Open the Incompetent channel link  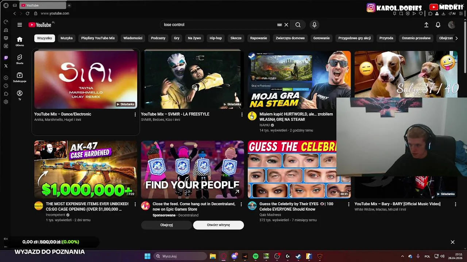tap(55, 215)
